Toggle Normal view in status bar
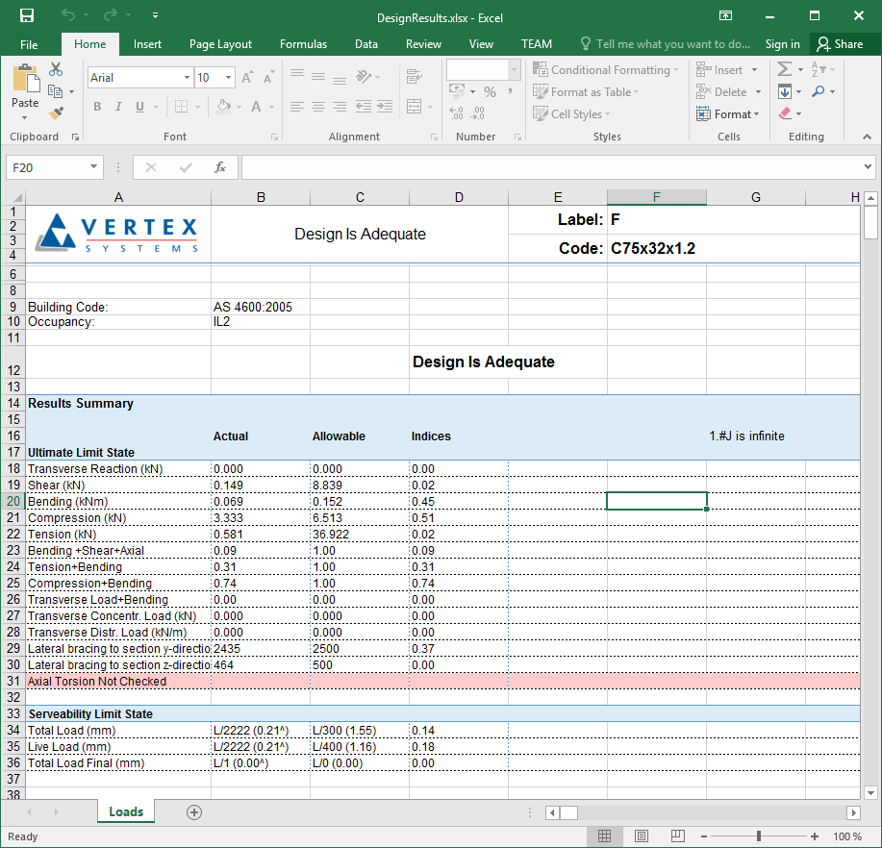The image size is (882, 848). click(605, 836)
